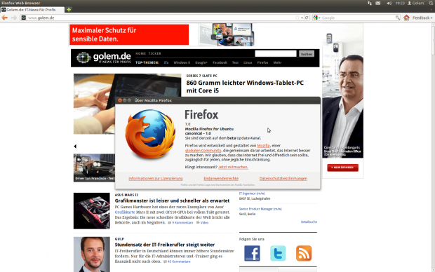Open Grafikmonster ist leiser und schneller article
The height and width of the screenshot is (272, 435).
[x=172, y=200]
